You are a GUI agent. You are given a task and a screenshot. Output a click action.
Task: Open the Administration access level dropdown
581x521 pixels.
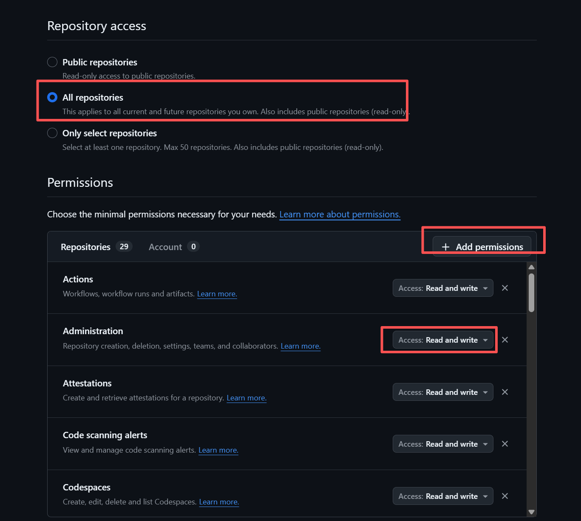click(x=442, y=340)
